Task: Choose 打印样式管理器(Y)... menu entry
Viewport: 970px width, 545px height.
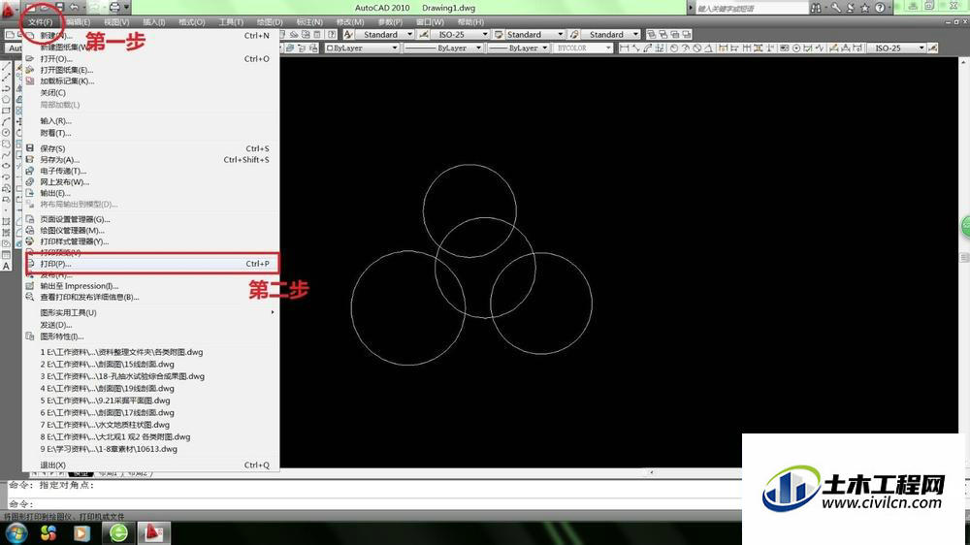Action: (151, 241)
